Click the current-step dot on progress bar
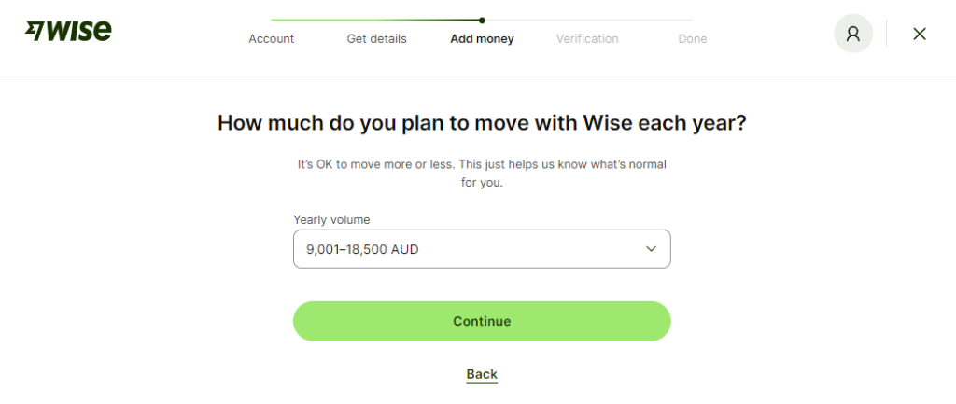 coord(482,20)
